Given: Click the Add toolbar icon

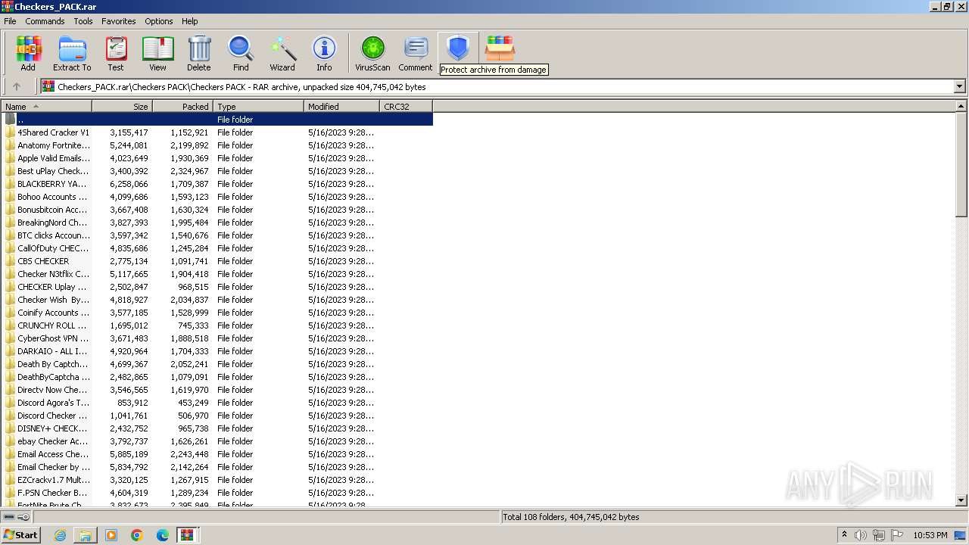Looking at the screenshot, I should coord(28,54).
